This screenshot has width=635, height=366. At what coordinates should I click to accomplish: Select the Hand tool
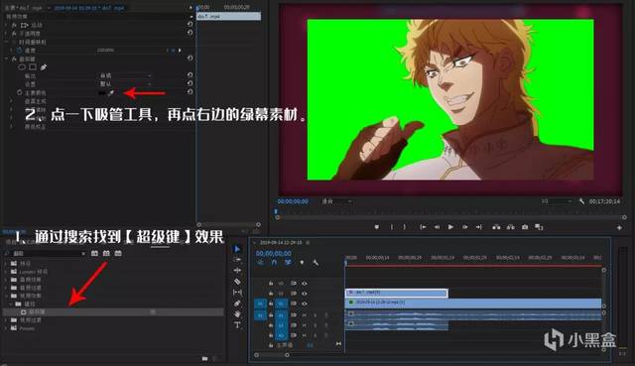click(237, 313)
